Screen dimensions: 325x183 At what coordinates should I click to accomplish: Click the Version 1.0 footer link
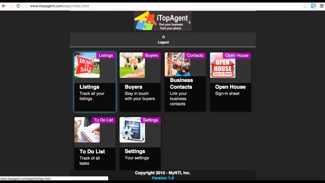pyautogui.click(x=162, y=178)
